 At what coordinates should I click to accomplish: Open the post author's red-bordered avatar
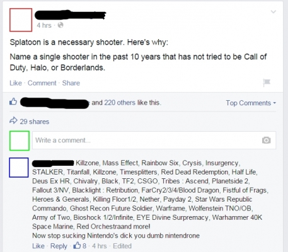pyautogui.click(x=21, y=20)
